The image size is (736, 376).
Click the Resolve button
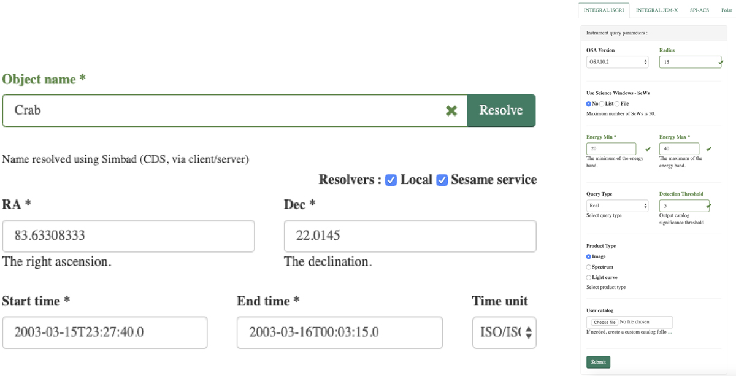[500, 110]
